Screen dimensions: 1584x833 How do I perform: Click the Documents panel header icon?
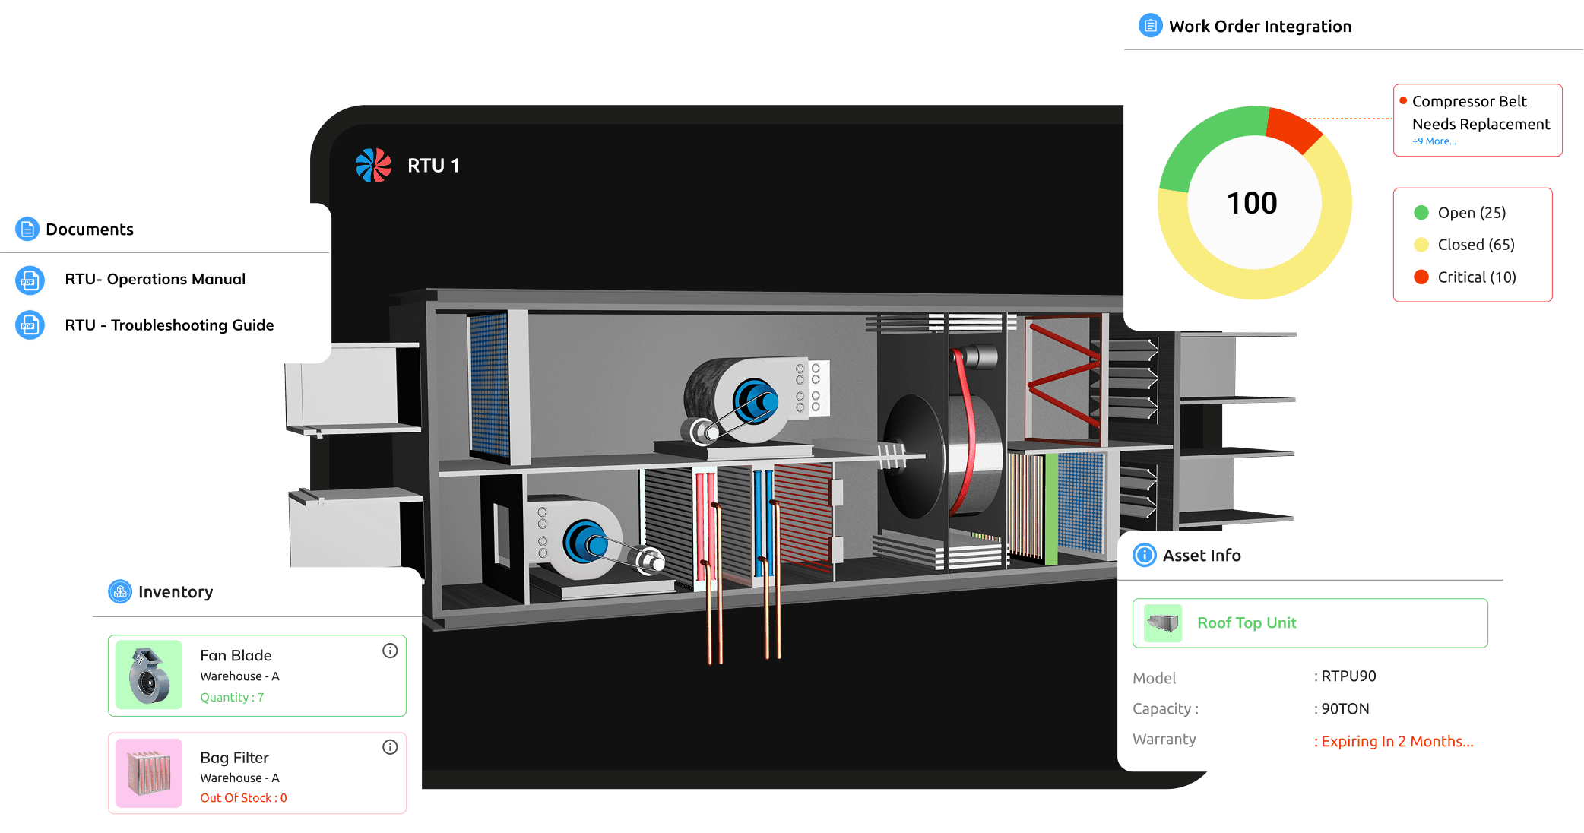coord(27,229)
